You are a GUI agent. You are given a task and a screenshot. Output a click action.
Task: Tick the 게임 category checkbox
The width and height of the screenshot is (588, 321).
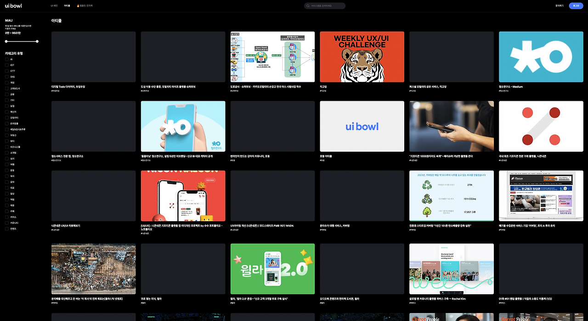click(x=6, y=83)
